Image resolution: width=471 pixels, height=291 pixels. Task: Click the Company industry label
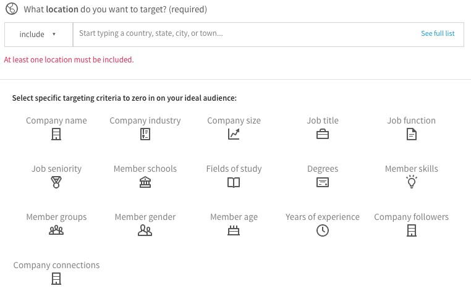pos(145,120)
